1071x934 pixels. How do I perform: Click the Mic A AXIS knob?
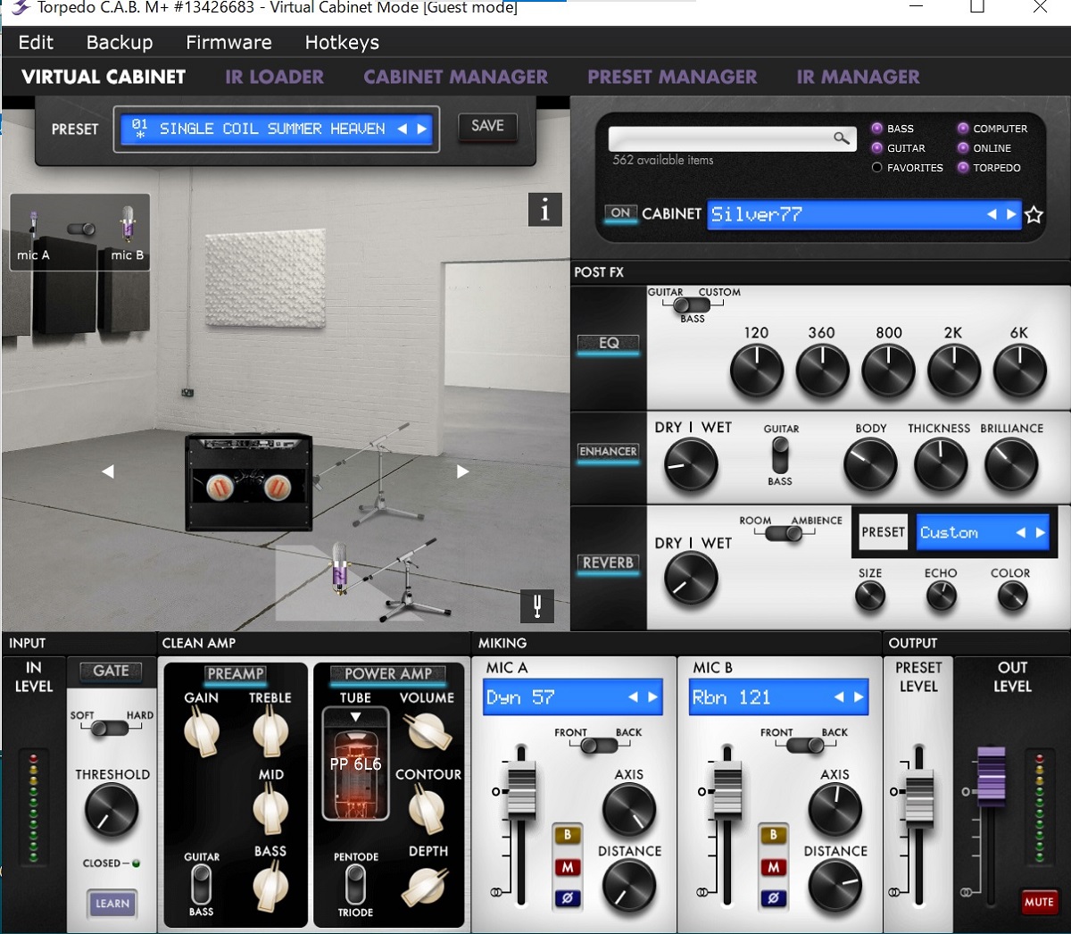tap(629, 810)
